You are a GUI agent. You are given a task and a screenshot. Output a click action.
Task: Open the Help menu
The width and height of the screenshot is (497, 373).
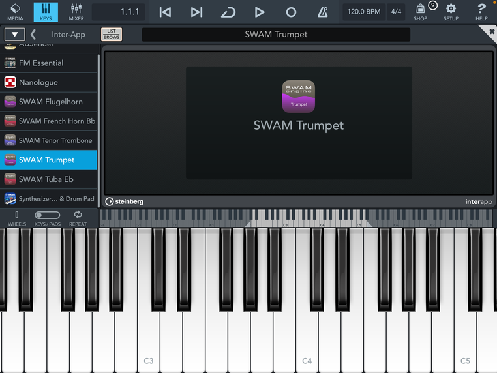click(x=481, y=12)
